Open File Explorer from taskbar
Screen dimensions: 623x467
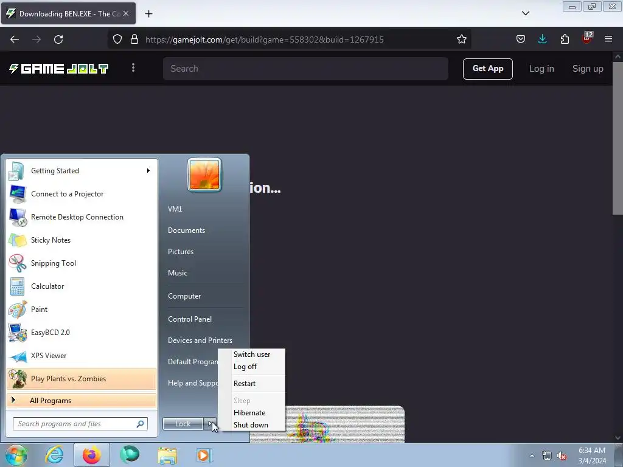pos(167,455)
